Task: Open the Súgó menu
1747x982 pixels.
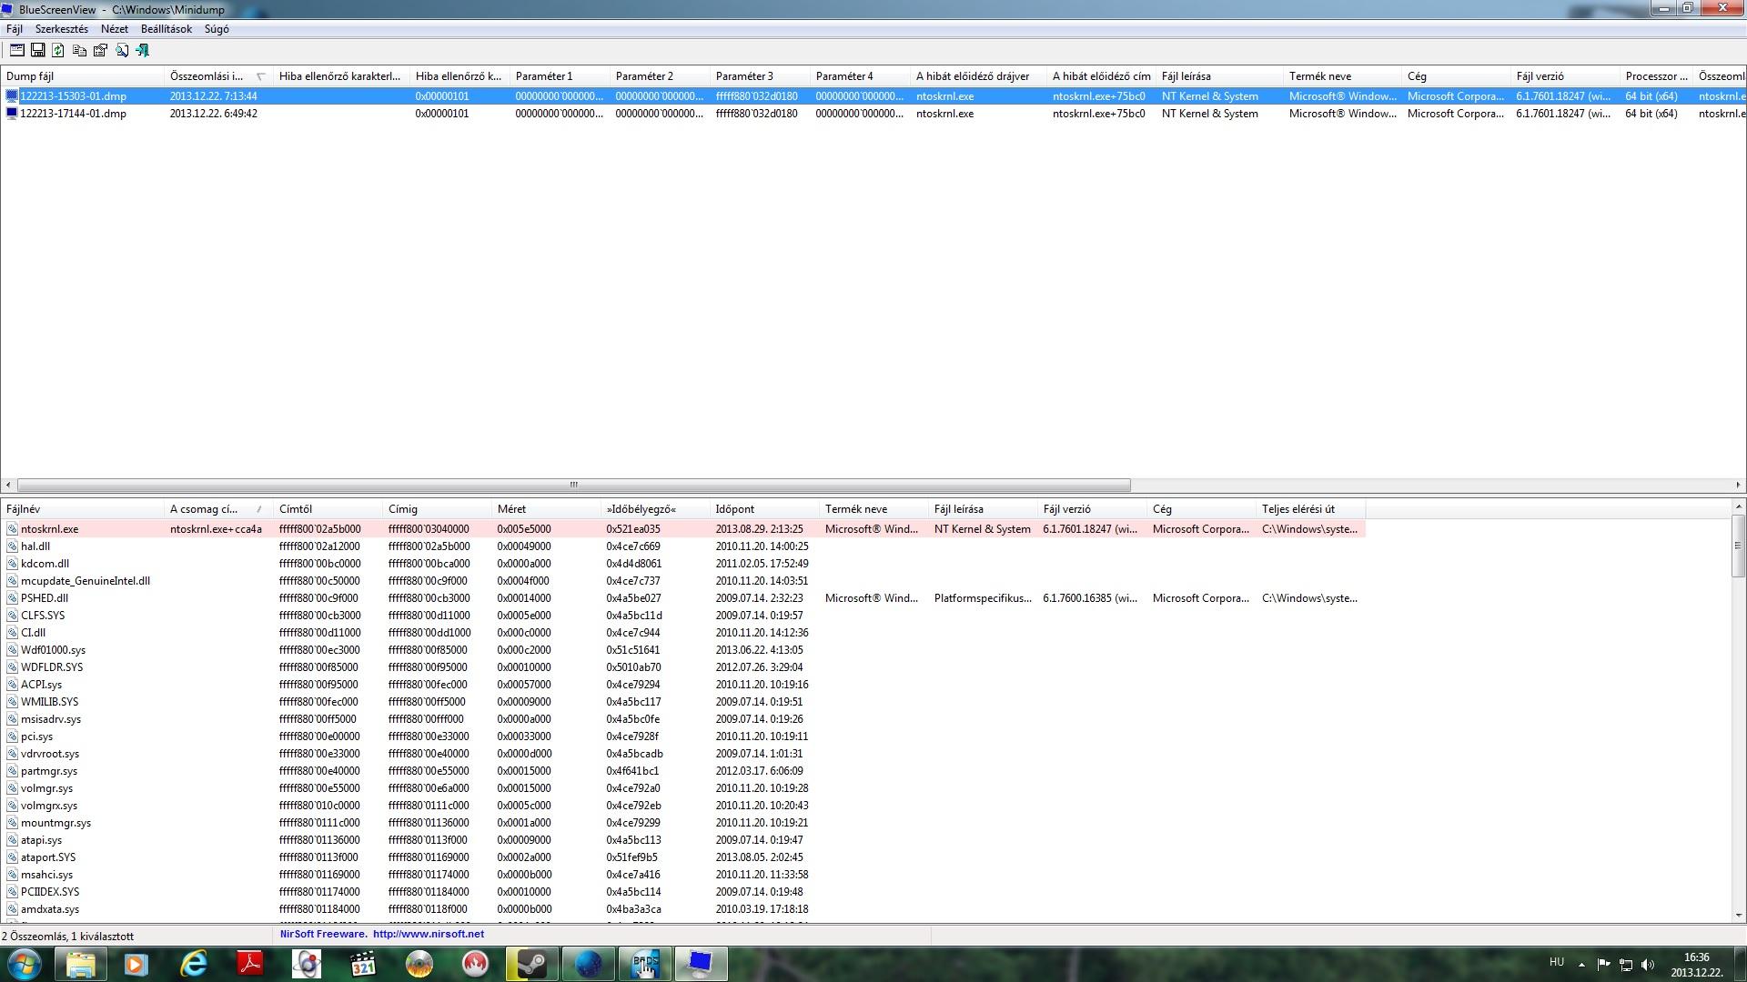Action: (x=217, y=29)
